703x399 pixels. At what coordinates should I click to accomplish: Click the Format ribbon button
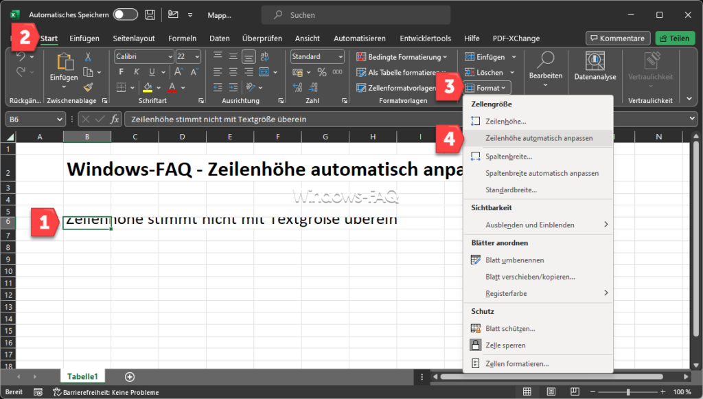pos(487,88)
